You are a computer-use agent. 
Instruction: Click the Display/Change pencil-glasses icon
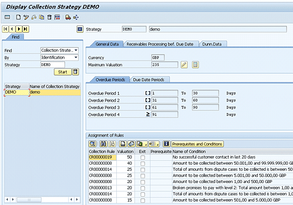(x=26, y=17)
